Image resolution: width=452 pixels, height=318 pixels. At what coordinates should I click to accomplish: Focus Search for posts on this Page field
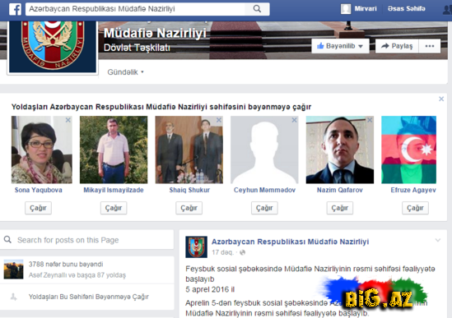pyautogui.click(x=87, y=240)
